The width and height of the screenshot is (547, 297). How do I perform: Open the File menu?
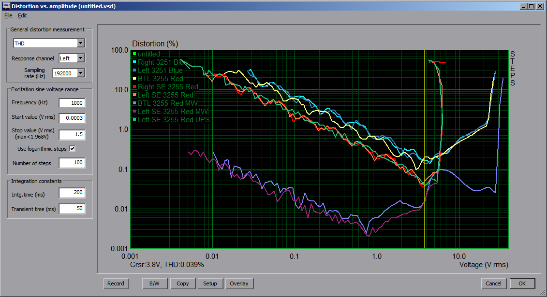[8, 15]
